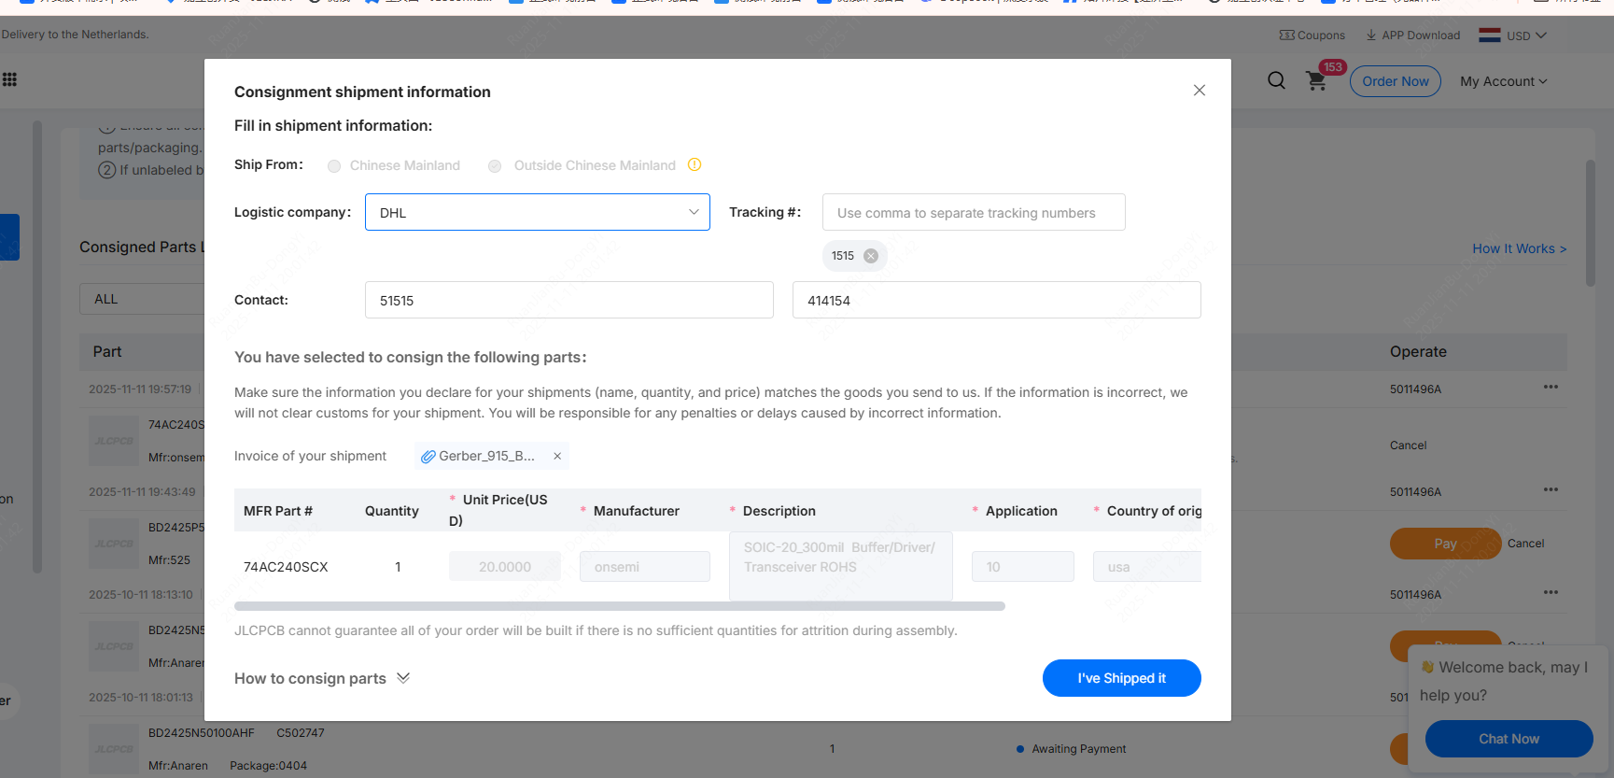Click the Contact field containing 51515
The image size is (1614, 778).
(x=569, y=300)
